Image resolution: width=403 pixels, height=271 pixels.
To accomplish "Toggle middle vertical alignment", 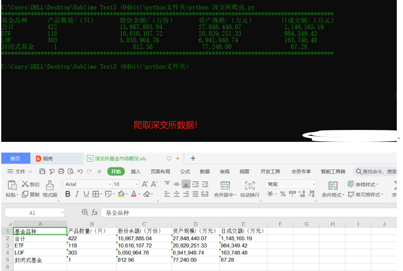I will point(176,184).
